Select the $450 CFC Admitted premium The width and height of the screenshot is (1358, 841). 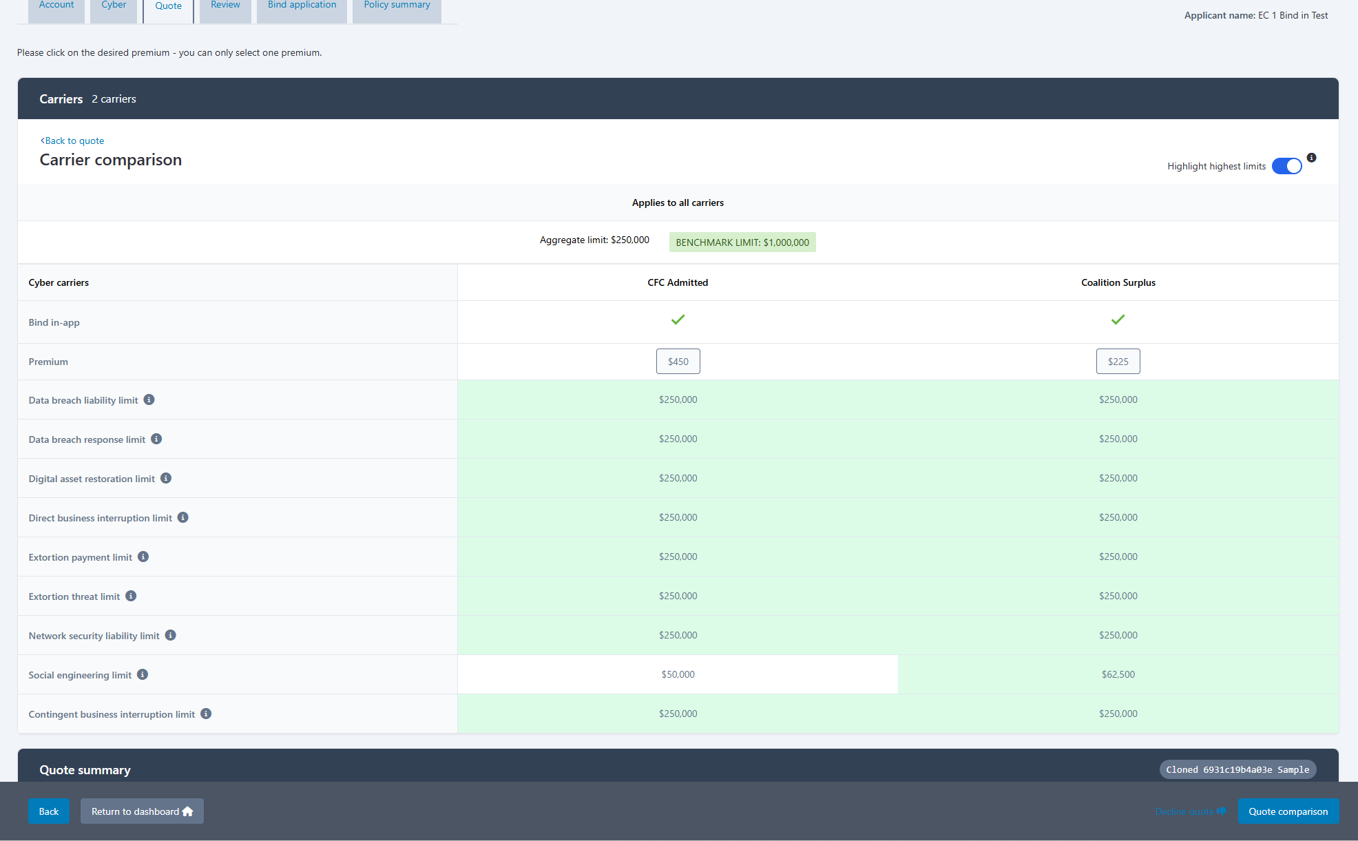(x=678, y=361)
